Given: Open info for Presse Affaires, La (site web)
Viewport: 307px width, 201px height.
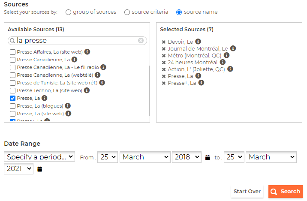Looking at the screenshot, I should coord(87,52).
